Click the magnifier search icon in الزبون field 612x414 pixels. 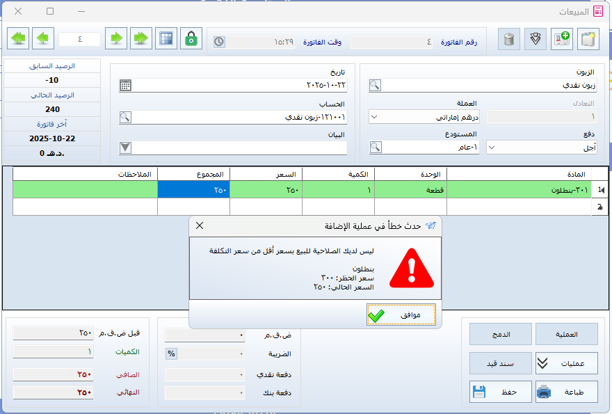(375, 85)
